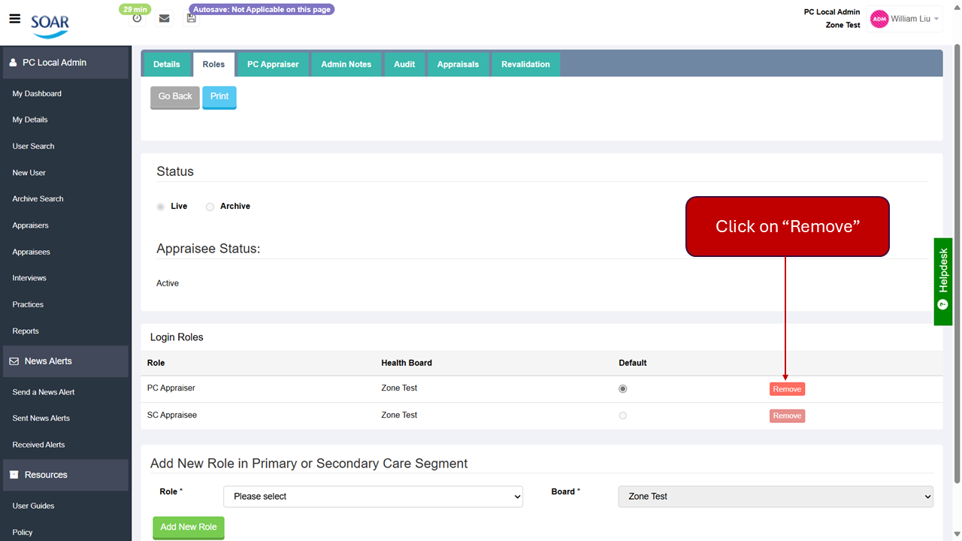Select PC Appraiser default radio button
962x541 pixels.
pyautogui.click(x=622, y=389)
